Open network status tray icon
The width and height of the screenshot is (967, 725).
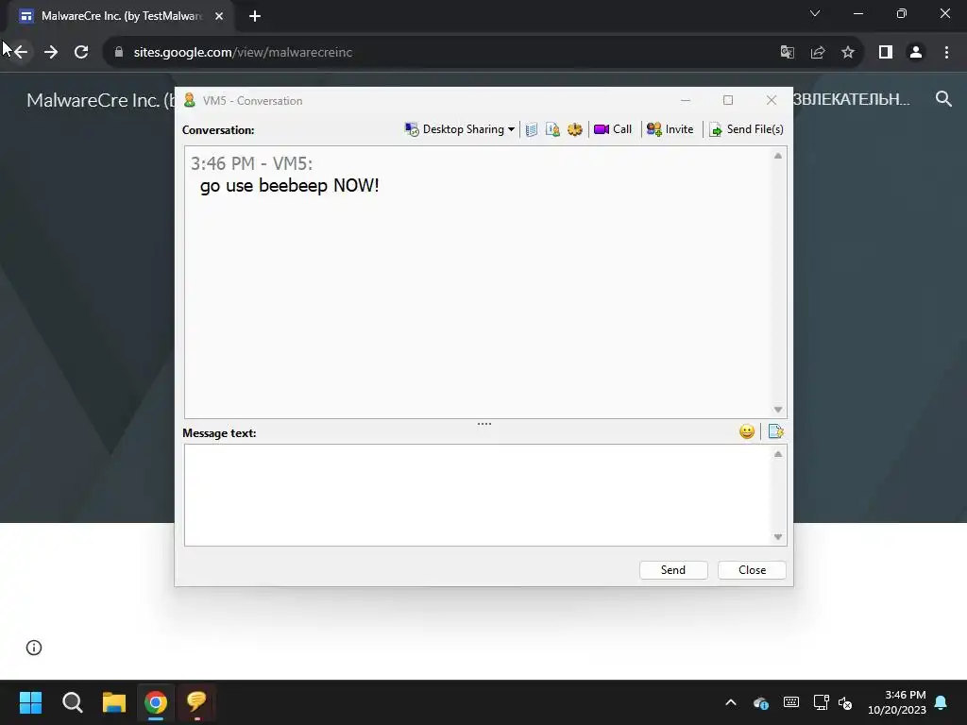(821, 702)
